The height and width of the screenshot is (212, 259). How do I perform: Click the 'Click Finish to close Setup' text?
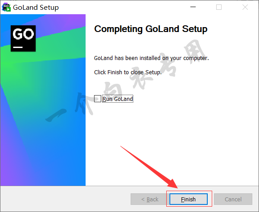click(x=128, y=72)
